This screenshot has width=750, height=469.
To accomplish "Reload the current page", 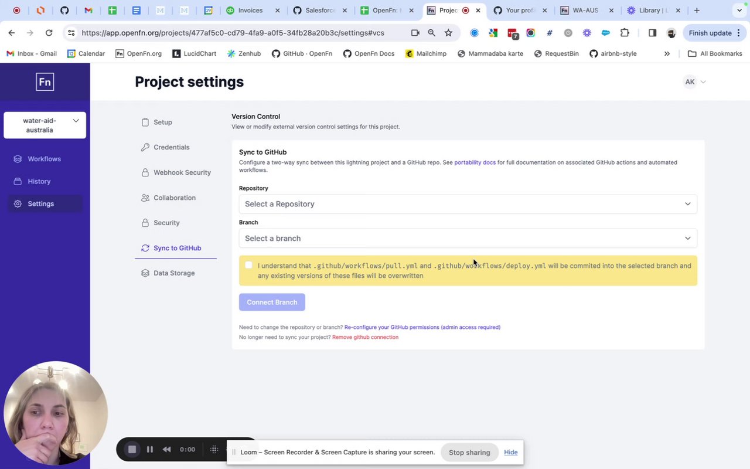I will pyautogui.click(x=49, y=33).
